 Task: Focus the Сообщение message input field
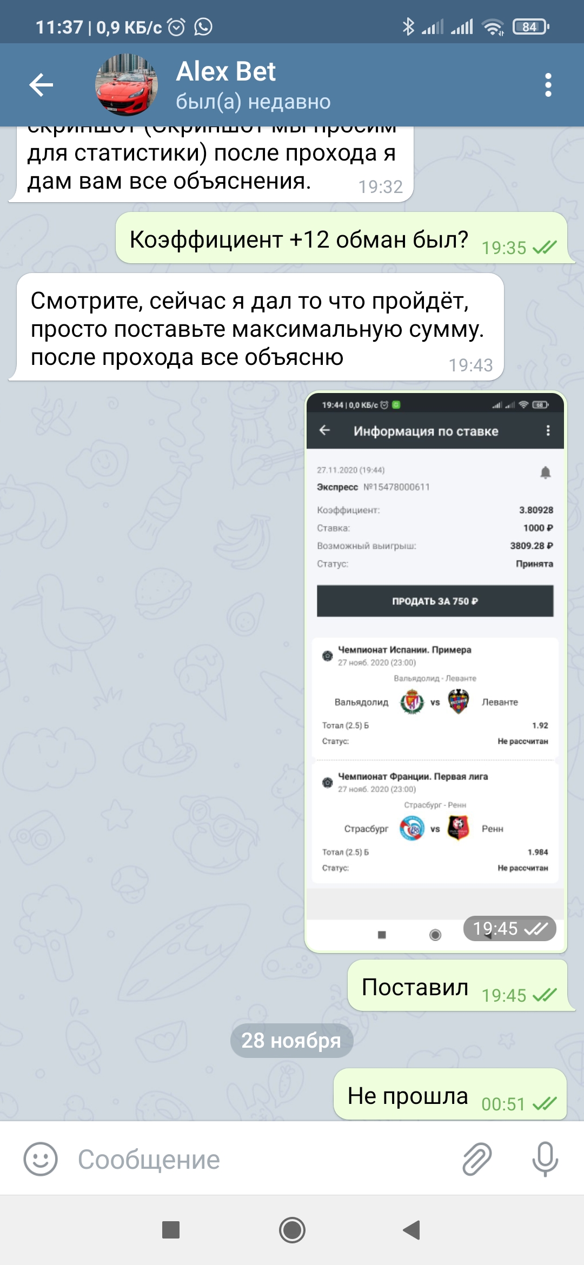[260, 1159]
